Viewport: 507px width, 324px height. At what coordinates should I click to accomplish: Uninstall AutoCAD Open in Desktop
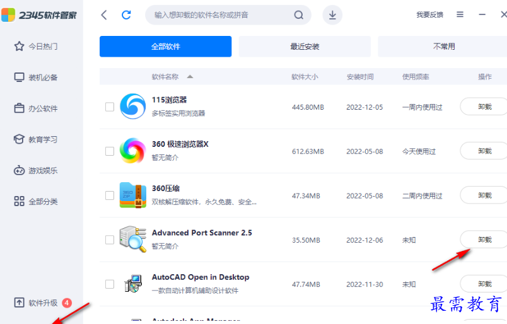(x=484, y=284)
